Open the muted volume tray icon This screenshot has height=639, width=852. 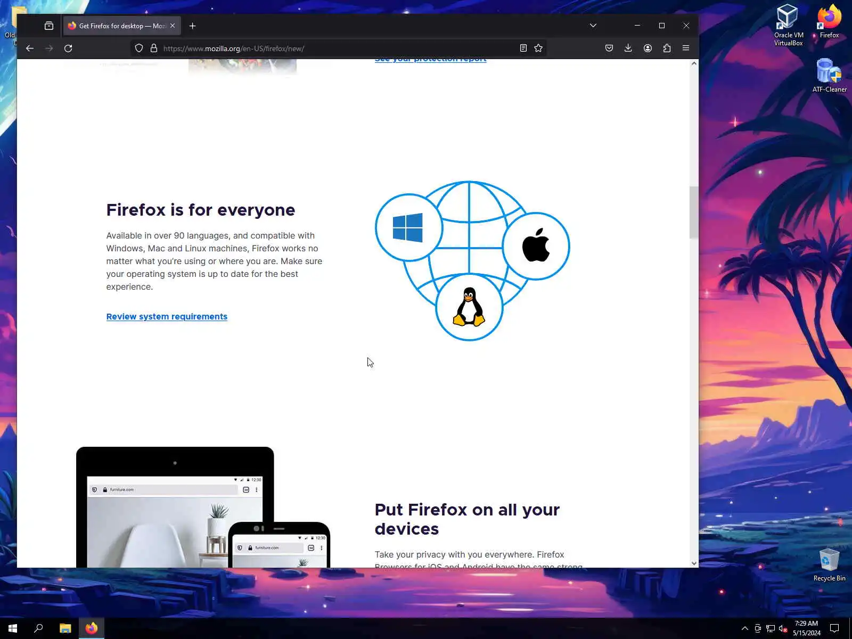[783, 628]
